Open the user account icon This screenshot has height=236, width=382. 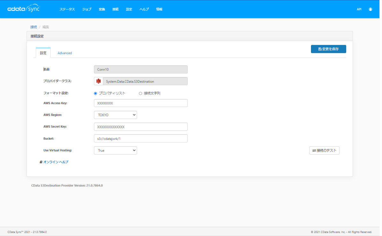[371, 9]
